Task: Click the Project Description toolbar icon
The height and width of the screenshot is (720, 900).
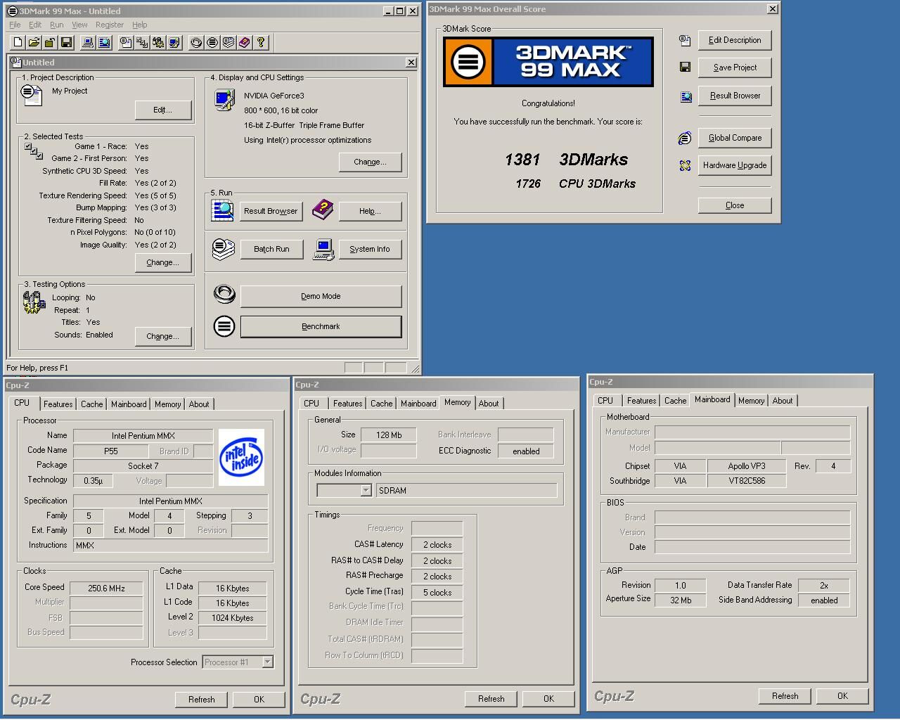Action: 126,42
